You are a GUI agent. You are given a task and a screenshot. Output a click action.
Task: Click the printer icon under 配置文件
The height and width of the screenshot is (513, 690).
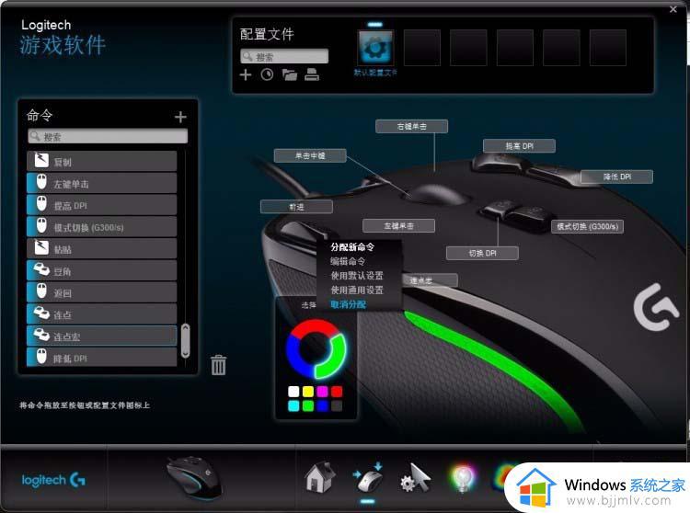[312, 74]
